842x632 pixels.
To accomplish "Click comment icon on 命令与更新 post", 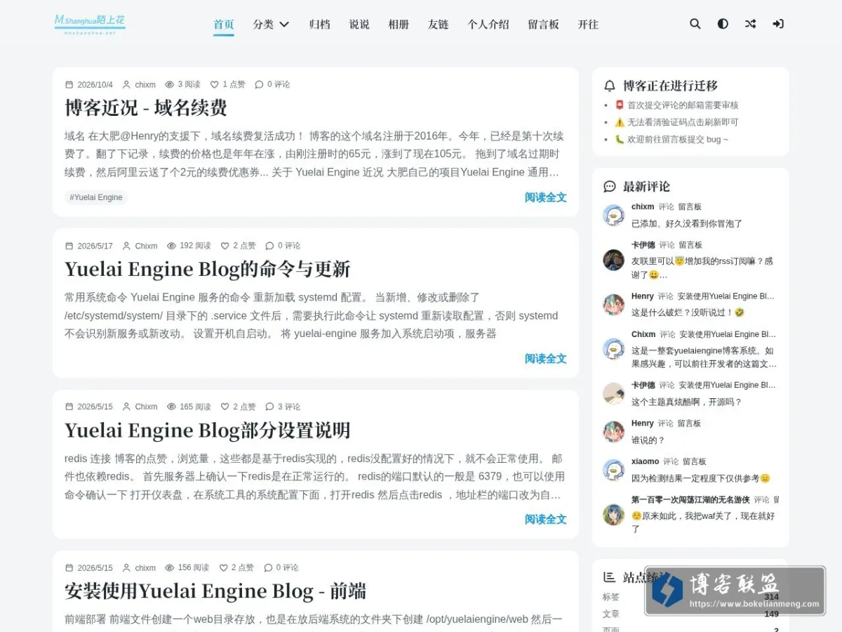I will tap(269, 246).
